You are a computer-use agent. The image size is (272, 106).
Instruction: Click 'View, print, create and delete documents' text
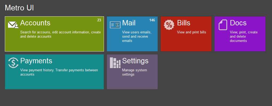[244, 37]
